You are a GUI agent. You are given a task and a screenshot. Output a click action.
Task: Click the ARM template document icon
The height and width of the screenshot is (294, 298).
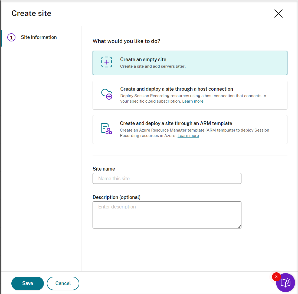point(106,129)
